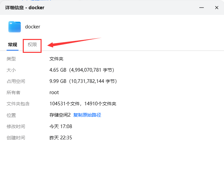
Task: Click the dialog title 详细信息 - docker
Action: pos(25,8)
